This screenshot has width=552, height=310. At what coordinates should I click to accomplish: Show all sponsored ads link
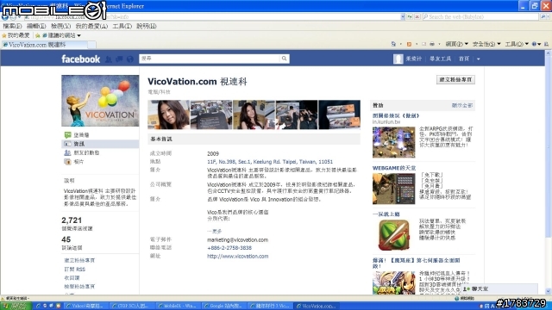point(462,105)
